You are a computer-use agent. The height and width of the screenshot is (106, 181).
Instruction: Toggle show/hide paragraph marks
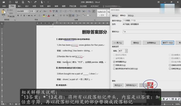tap(94, 11)
